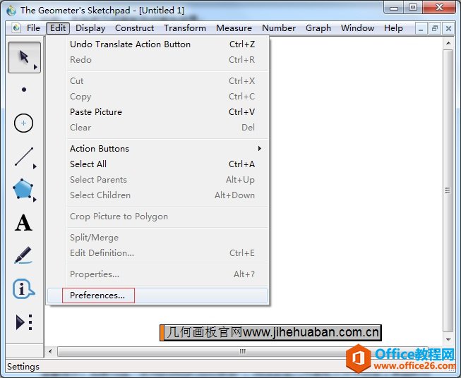Image resolution: width=461 pixels, height=378 pixels.
Task: Expand the Straightedge tool flyout triangle
Action: (x=35, y=166)
